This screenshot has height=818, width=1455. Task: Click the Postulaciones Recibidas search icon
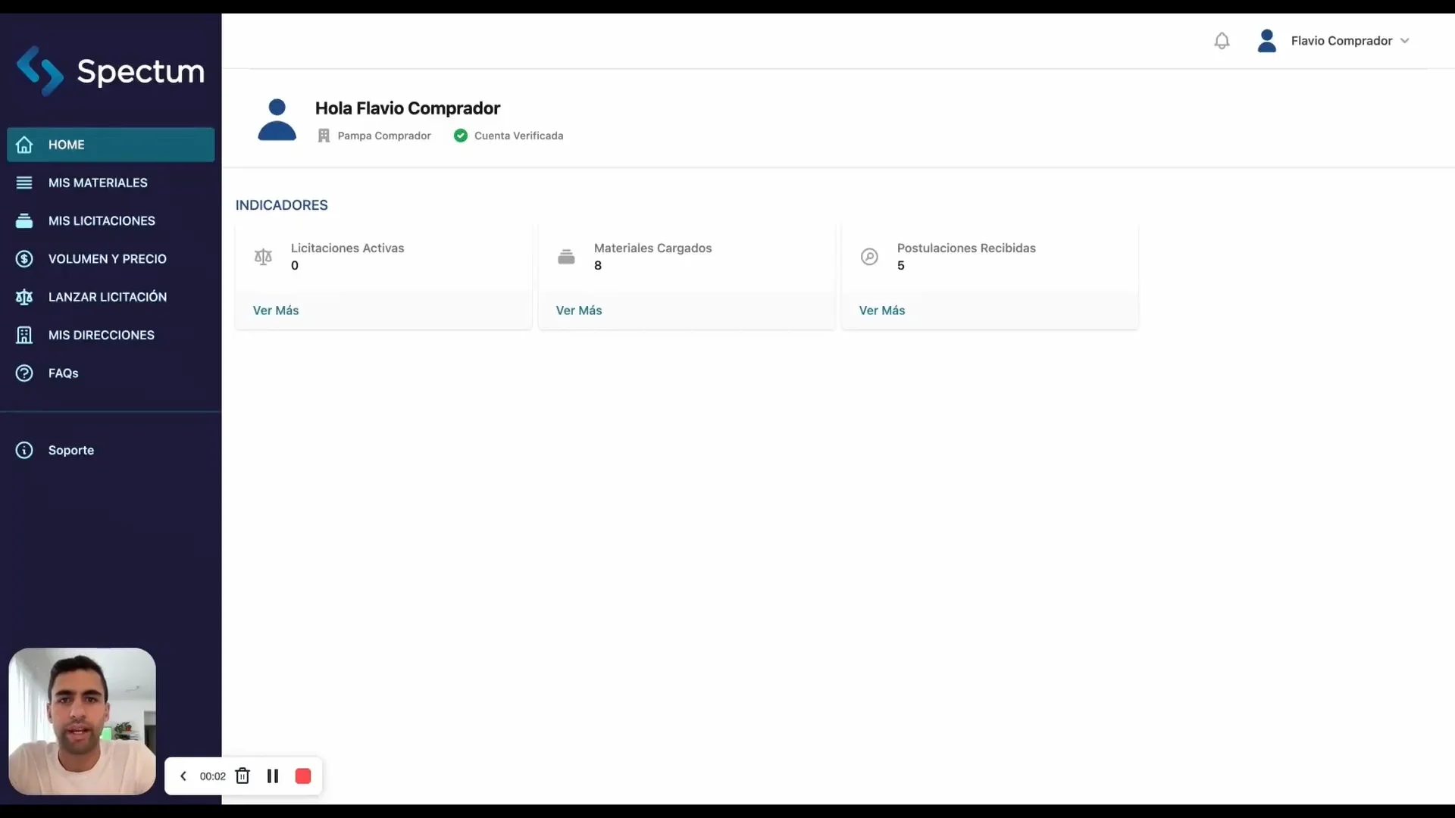pos(869,257)
